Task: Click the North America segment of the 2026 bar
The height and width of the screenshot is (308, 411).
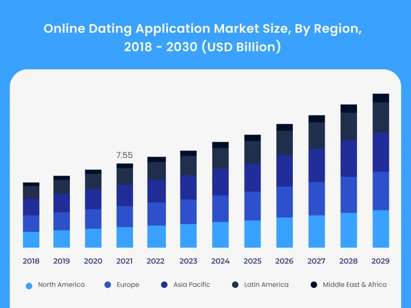Action: [285, 233]
